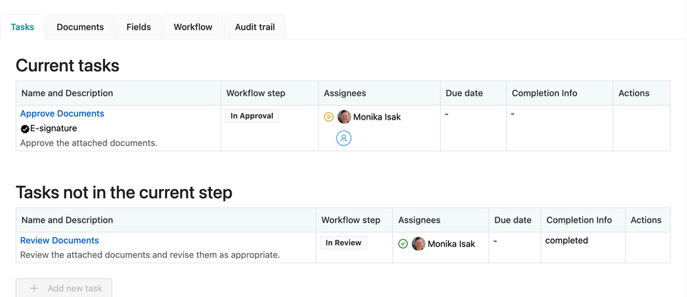This screenshot has height=297, width=687.
Task: Click the blue add assignee person icon
Action: pos(344,138)
